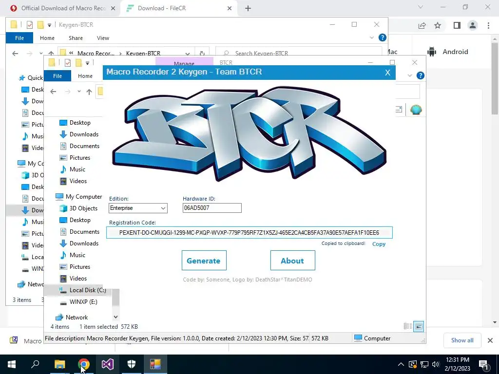Click Pictures icon under My Computer

(x=63, y=267)
